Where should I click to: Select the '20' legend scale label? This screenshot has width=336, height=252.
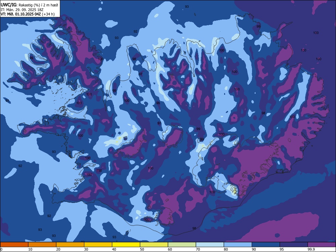(58, 249)
